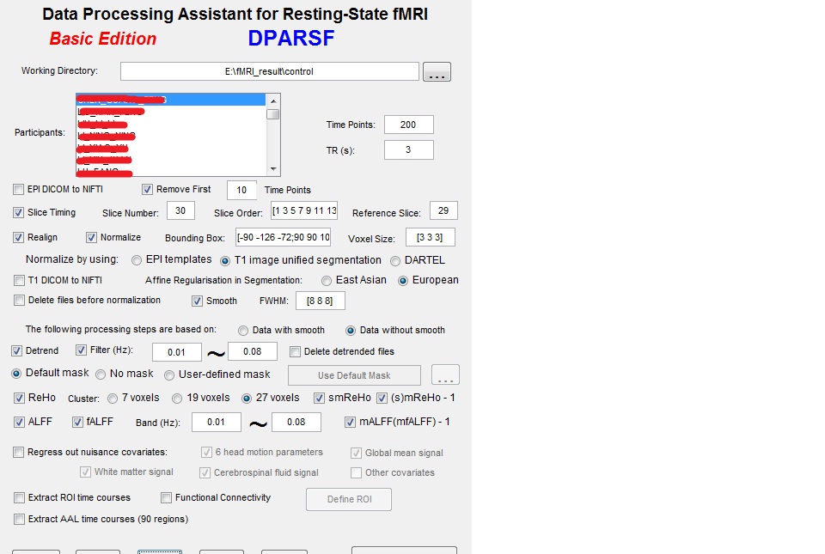Enable EPI DICOM to NIFTI conversion
825x554 pixels.
pos(19,189)
